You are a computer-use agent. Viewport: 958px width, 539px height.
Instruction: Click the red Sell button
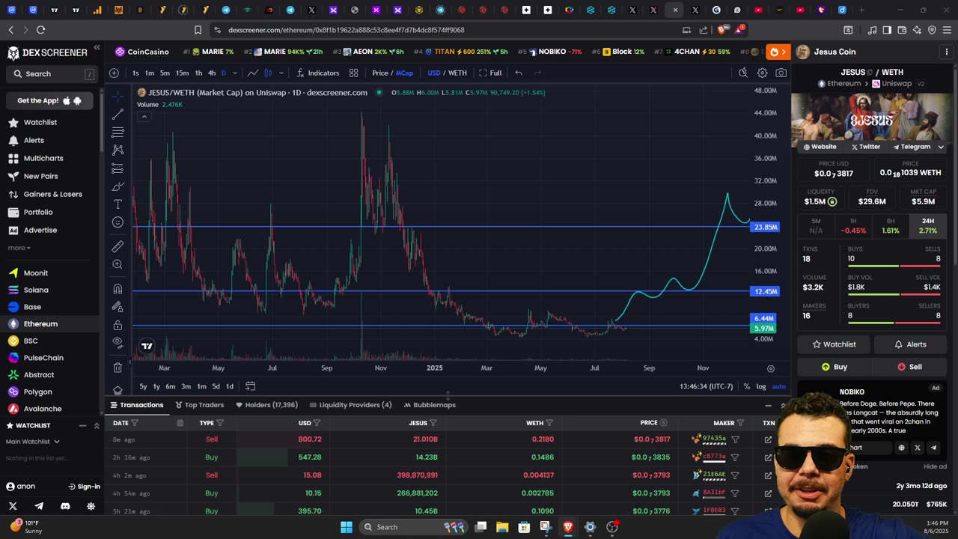point(910,367)
